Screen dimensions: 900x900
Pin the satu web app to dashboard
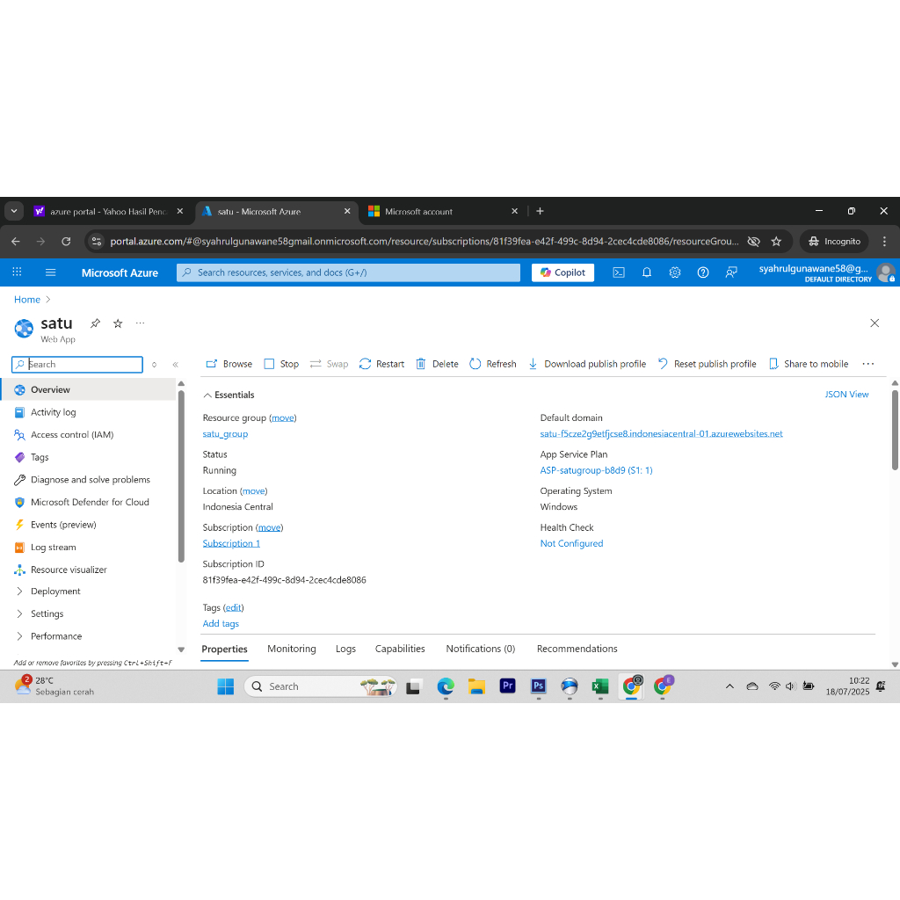[95, 323]
